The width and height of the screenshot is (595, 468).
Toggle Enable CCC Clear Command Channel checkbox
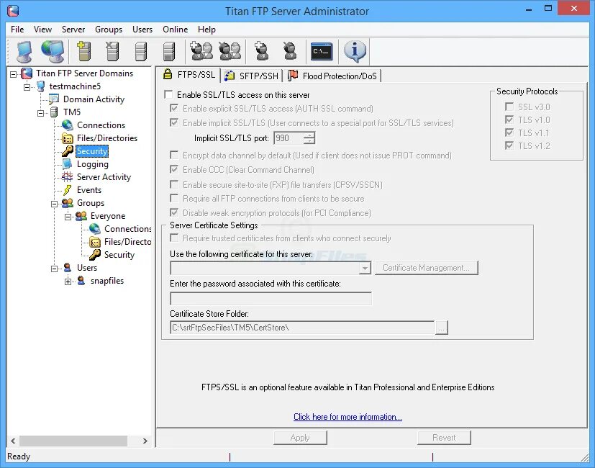[174, 169]
